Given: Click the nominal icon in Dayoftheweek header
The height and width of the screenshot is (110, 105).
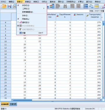Looking at the screenshot, I should pos(58,16).
